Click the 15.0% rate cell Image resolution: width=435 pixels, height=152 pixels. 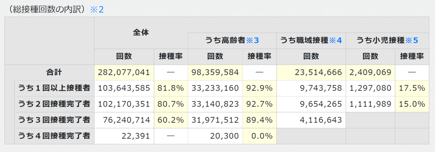point(412,104)
